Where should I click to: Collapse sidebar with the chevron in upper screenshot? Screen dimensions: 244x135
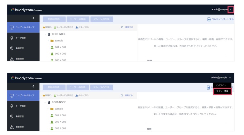point(33,18)
